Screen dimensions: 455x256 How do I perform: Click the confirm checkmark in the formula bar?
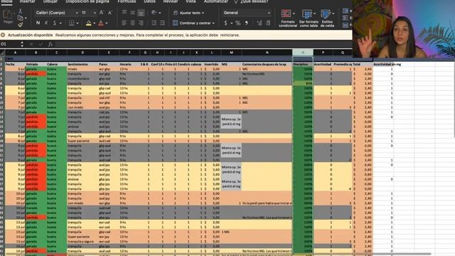[x=41, y=44]
